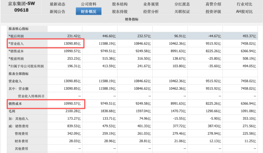
Task: Click the 1470.73亿 毛利 value
Action: click(178, 111)
